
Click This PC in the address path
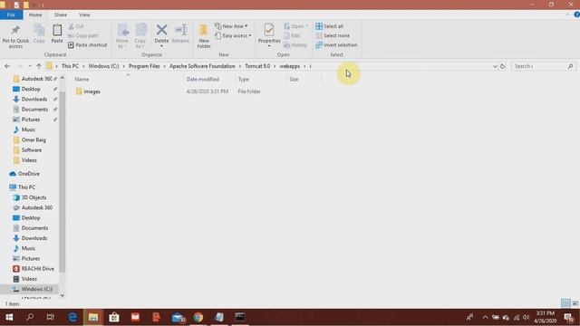(70, 66)
